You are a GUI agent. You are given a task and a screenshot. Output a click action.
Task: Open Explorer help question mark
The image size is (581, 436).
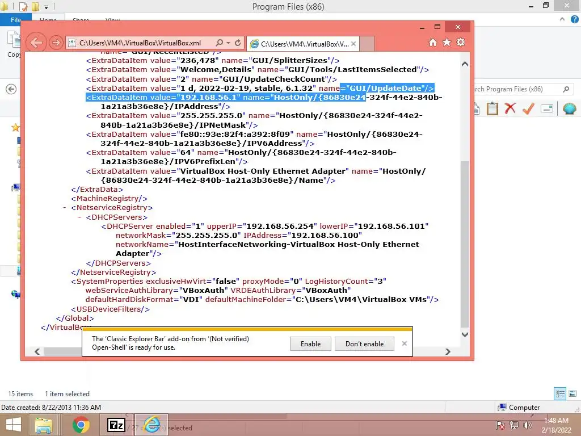click(x=574, y=20)
